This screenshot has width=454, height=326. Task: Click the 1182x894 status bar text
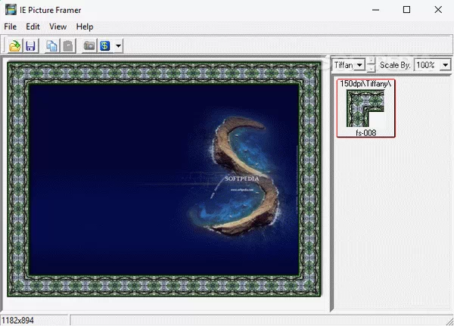point(17,321)
